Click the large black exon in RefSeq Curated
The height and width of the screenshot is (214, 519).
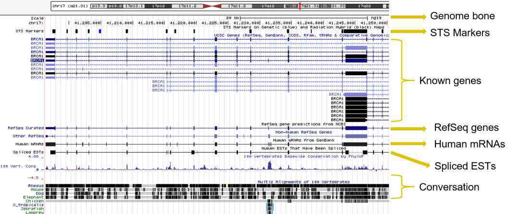[x=356, y=128]
